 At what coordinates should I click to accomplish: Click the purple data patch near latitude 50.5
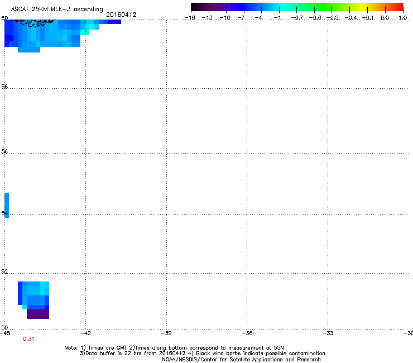click(x=38, y=314)
